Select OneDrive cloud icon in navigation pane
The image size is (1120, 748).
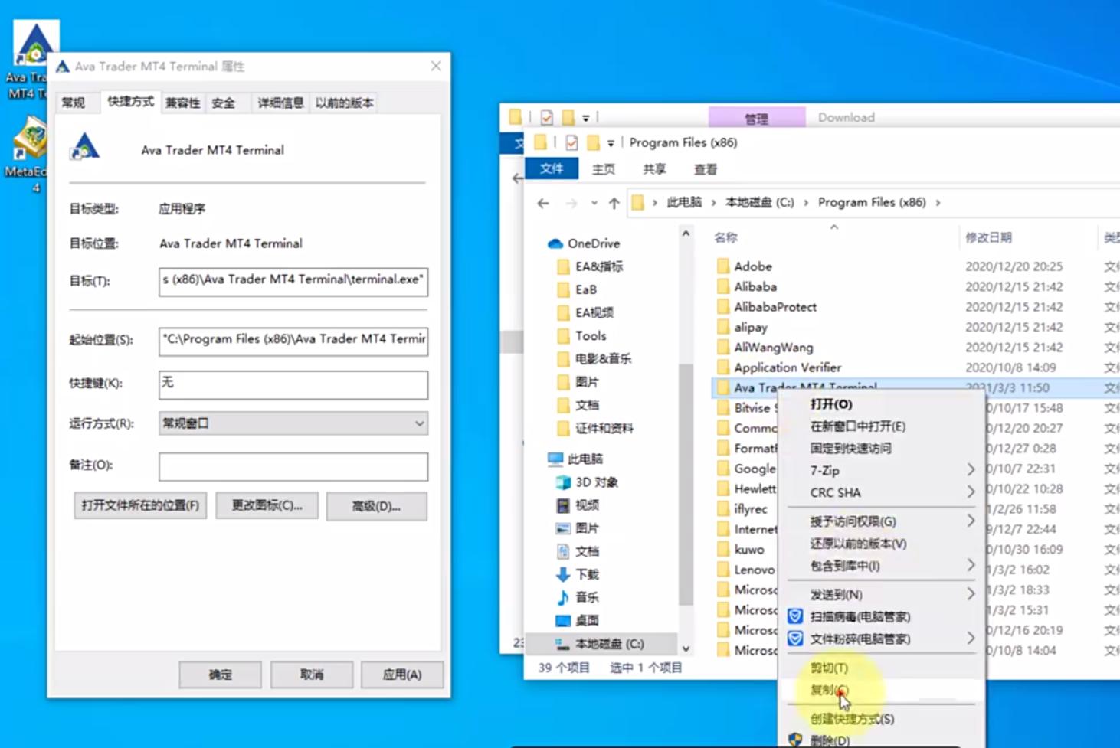(555, 243)
